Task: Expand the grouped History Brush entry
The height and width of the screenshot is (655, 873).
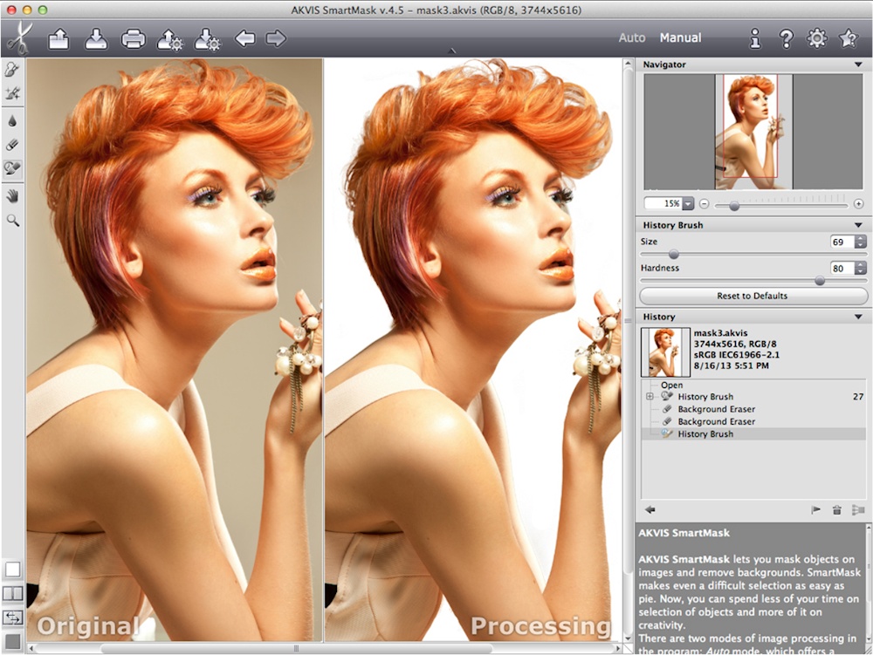Action: (650, 397)
